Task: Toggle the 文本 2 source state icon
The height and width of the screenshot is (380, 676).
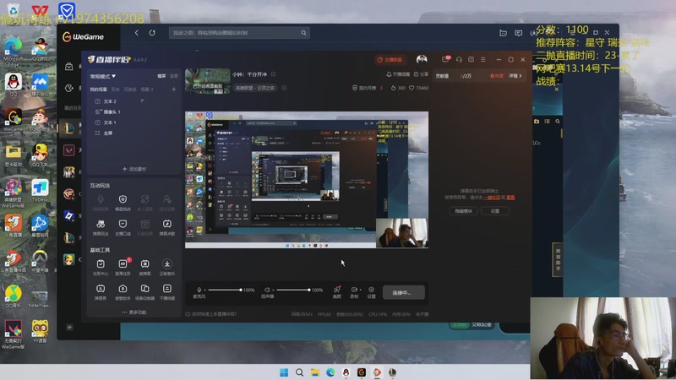Action: 142,100
